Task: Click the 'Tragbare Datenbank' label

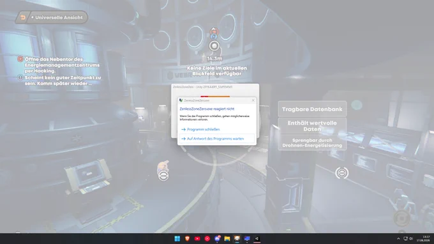Action: (312, 109)
